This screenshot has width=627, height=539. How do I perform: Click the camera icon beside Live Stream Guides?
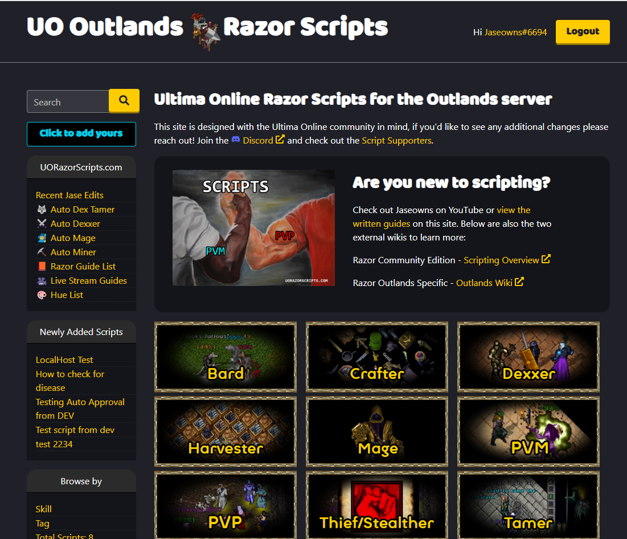(42, 281)
